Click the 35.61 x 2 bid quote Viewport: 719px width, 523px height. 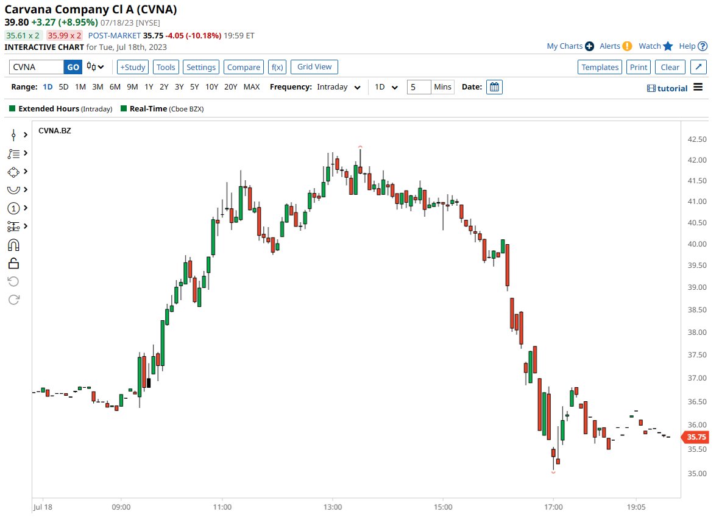[x=23, y=35]
